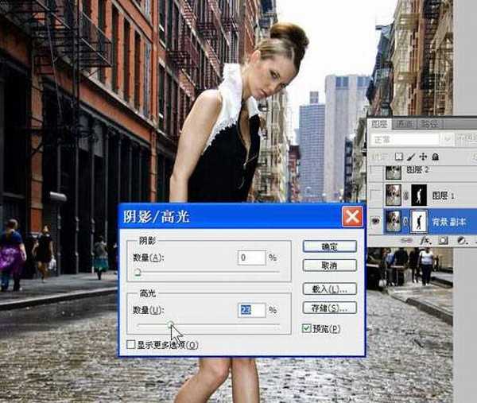Click the lock position move icon

click(421, 157)
